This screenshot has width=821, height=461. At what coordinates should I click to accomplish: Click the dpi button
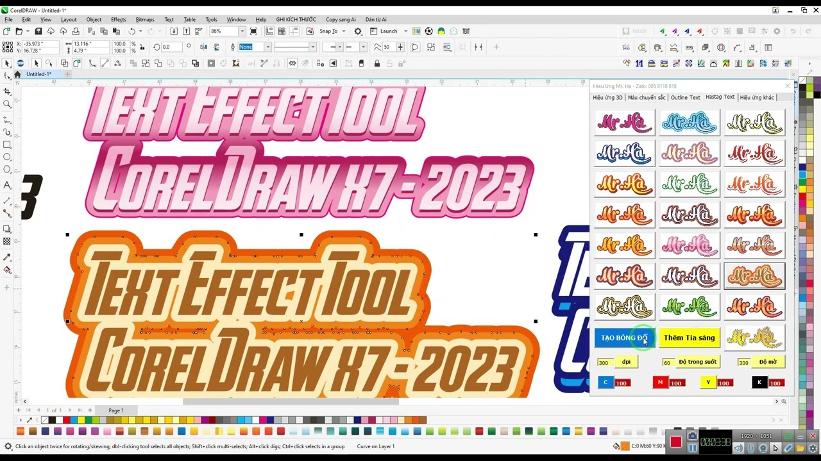click(x=626, y=362)
